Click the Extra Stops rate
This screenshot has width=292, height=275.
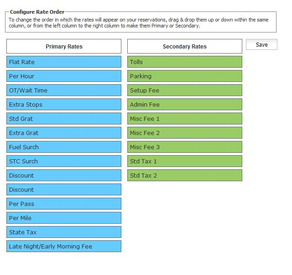pyautogui.click(x=64, y=104)
